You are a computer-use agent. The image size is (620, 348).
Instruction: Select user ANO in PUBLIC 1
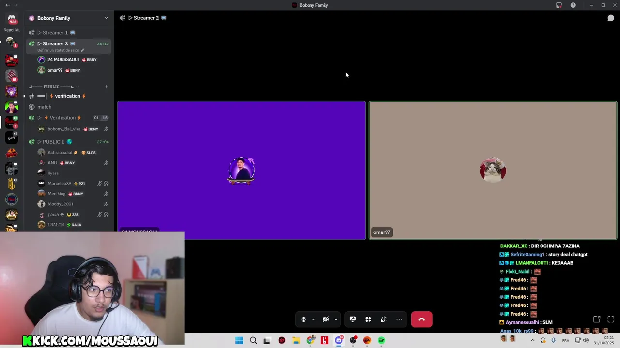point(73,163)
